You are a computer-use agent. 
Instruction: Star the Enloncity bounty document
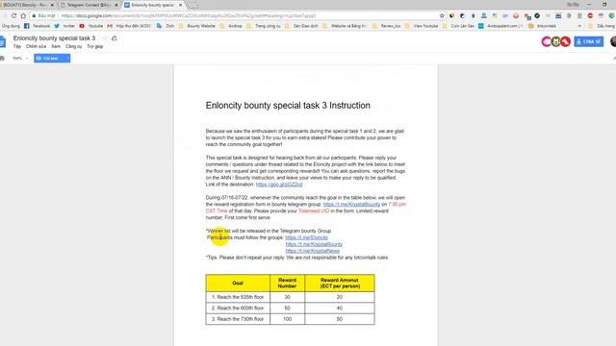point(105,38)
